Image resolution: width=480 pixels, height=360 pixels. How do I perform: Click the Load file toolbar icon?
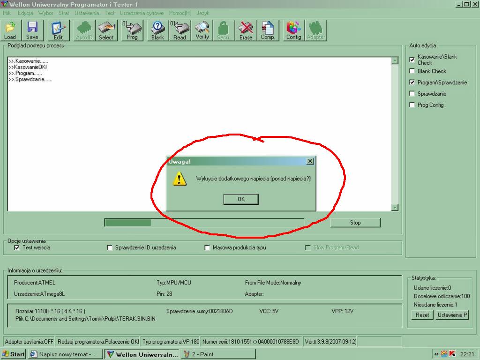point(10,30)
